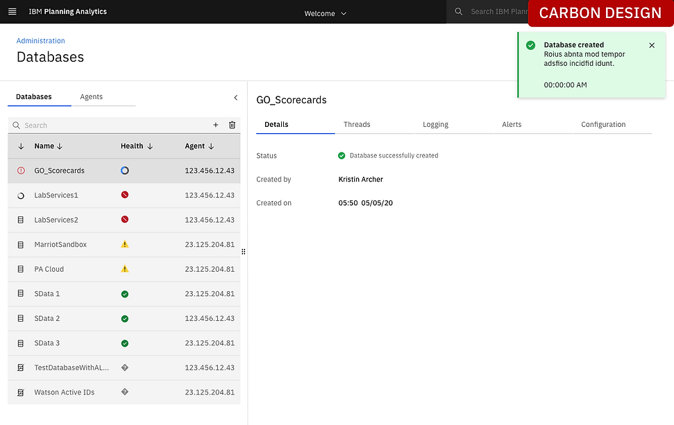Viewport: 674px width, 425px height.
Task: Select the PA Cloud row name
Action: click(x=49, y=269)
